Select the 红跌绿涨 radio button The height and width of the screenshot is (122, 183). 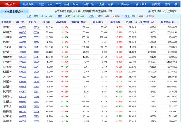[165, 11]
